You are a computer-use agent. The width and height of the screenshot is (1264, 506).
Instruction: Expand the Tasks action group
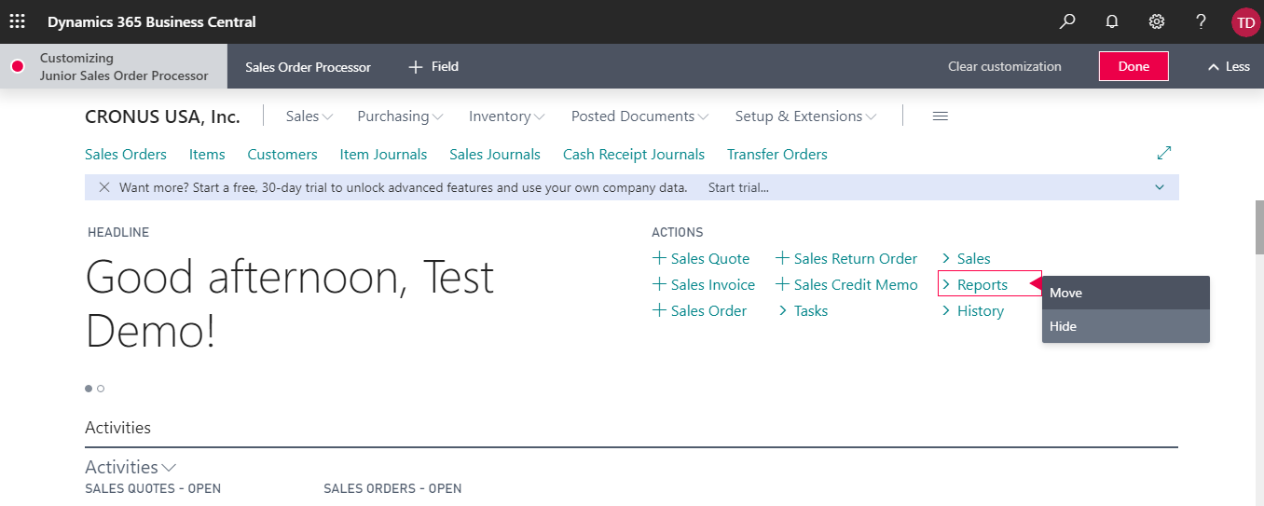802,311
